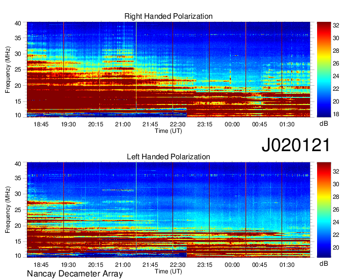Click 10 MHz tick of Right Handed plot

point(18,115)
